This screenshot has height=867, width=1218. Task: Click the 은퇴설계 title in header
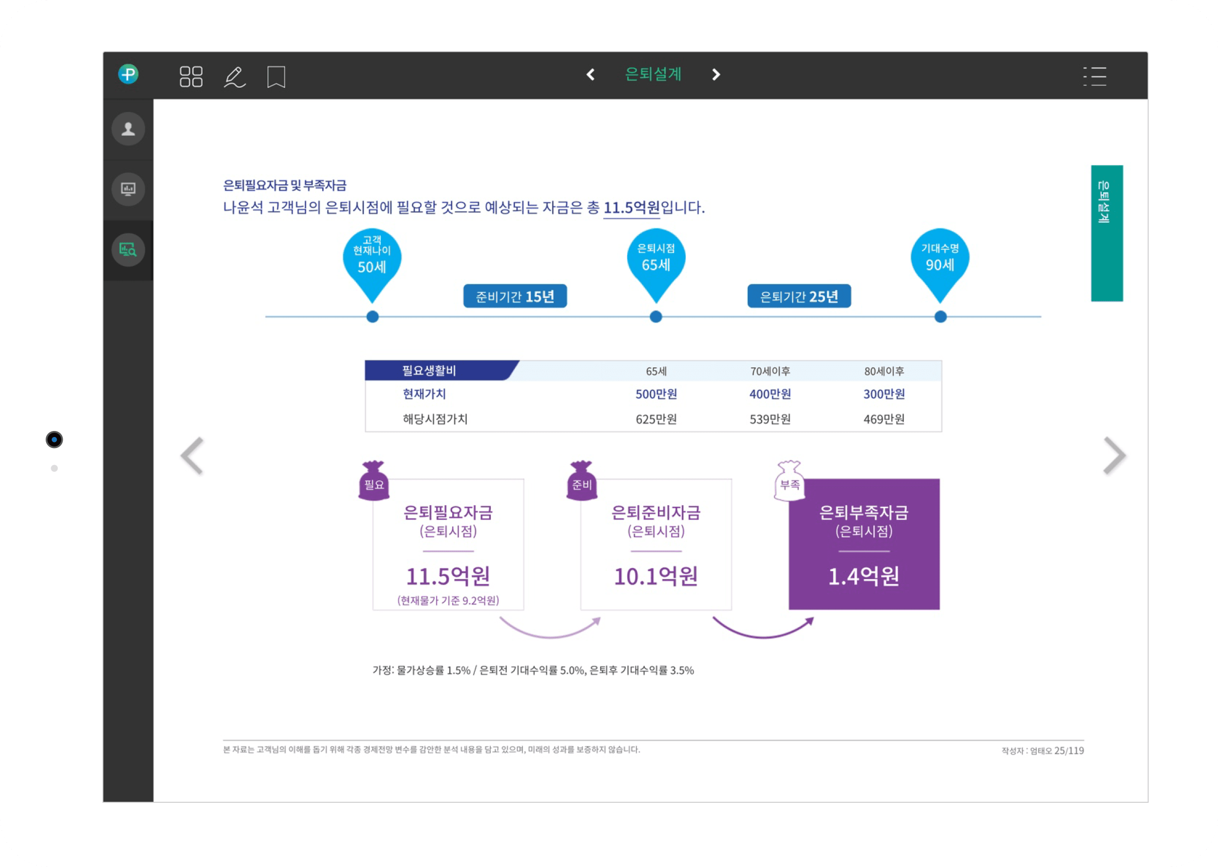pyautogui.click(x=653, y=74)
